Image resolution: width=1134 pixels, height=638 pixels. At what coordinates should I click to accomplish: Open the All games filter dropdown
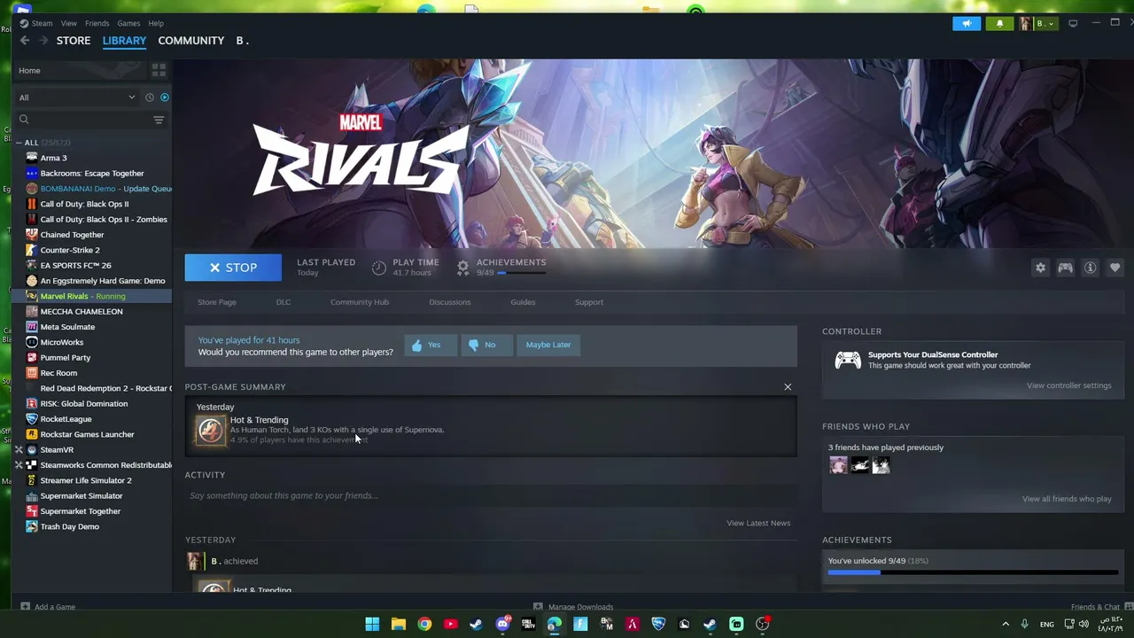click(x=78, y=97)
